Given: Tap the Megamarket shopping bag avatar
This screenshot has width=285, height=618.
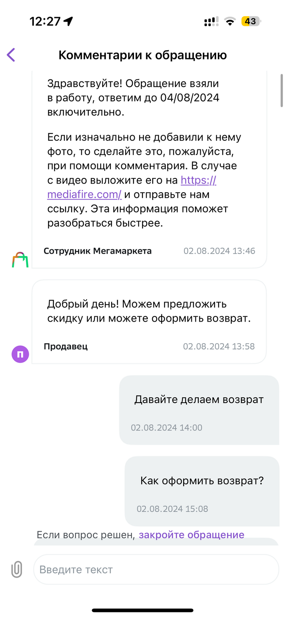Looking at the screenshot, I should click(20, 260).
